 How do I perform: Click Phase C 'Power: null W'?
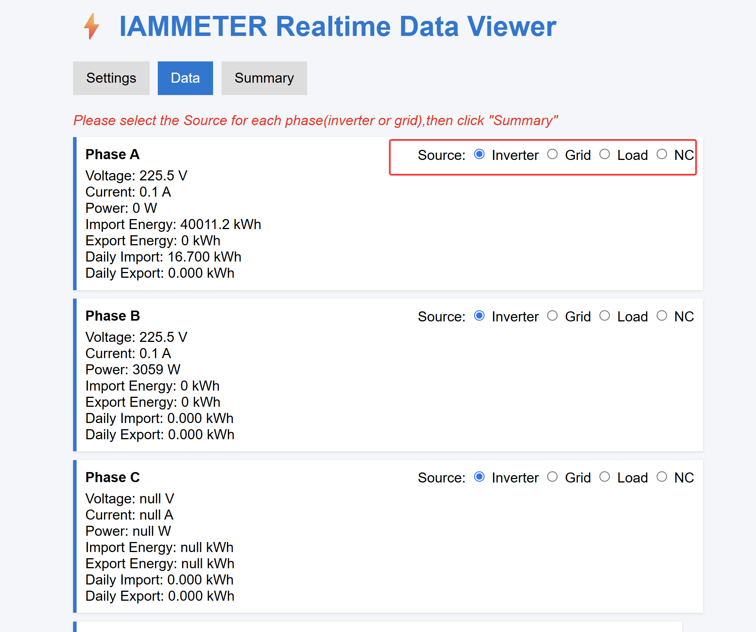[x=128, y=531]
